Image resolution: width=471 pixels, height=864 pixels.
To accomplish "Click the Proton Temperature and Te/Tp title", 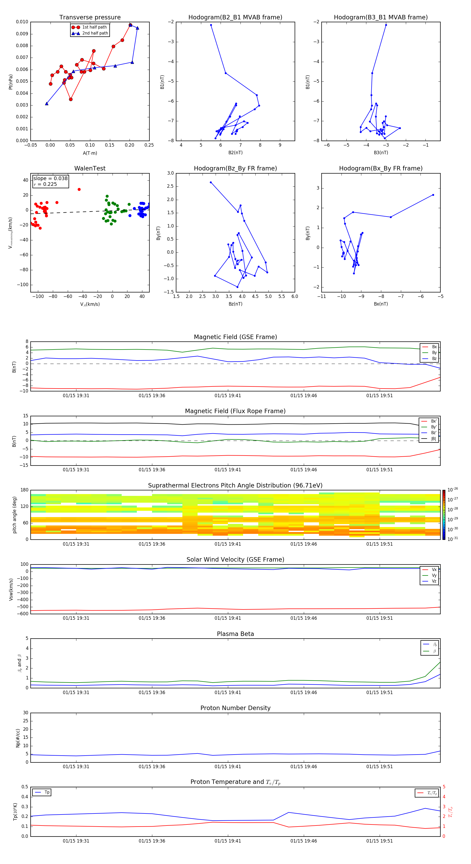I will 235,782.
